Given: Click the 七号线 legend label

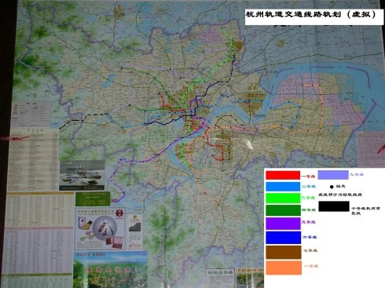Looking at the screenshot, I should 310,250.
